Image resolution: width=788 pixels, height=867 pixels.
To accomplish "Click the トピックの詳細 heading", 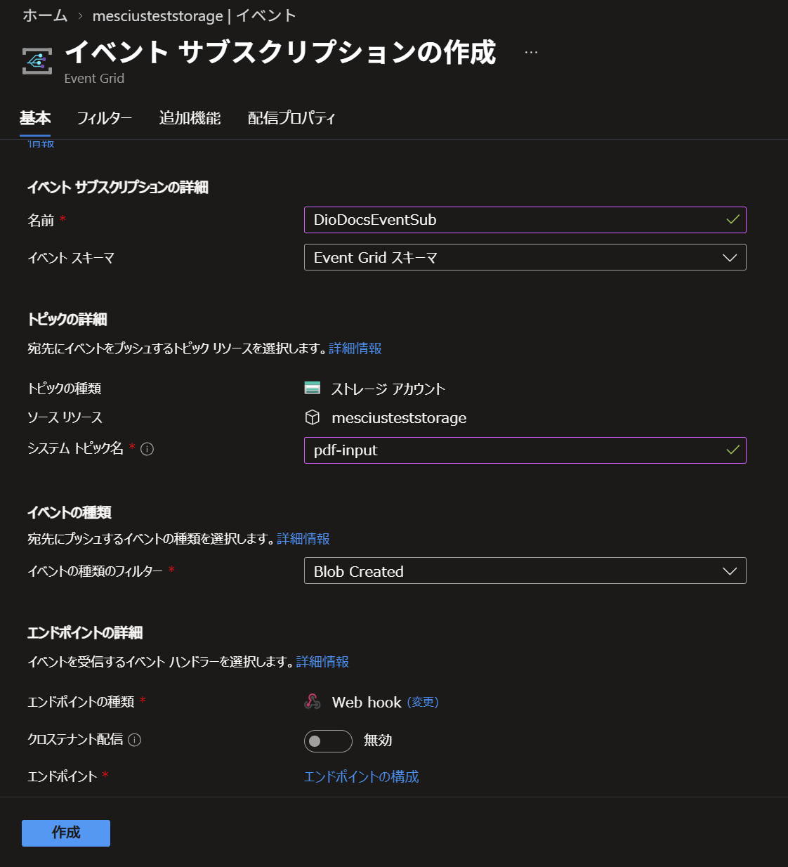I will 67,319.
